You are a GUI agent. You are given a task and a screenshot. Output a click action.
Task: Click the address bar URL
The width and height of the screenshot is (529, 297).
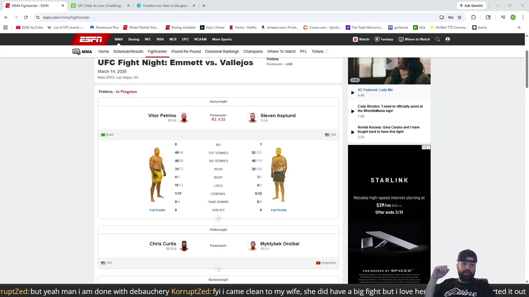[67, 17]
